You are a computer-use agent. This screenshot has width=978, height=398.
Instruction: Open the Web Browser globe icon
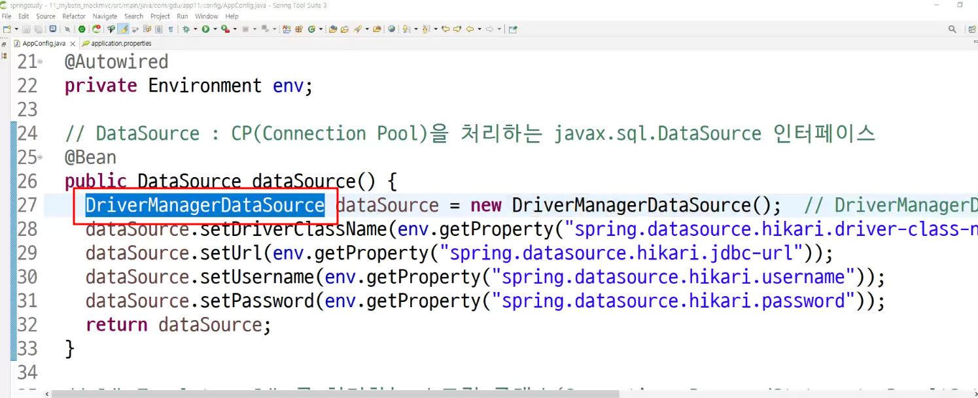point(391,29)
